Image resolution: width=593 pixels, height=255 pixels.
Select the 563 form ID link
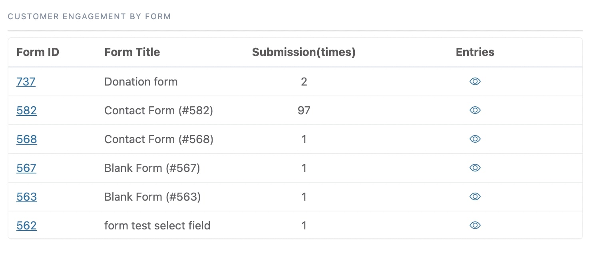coord(27,197)
